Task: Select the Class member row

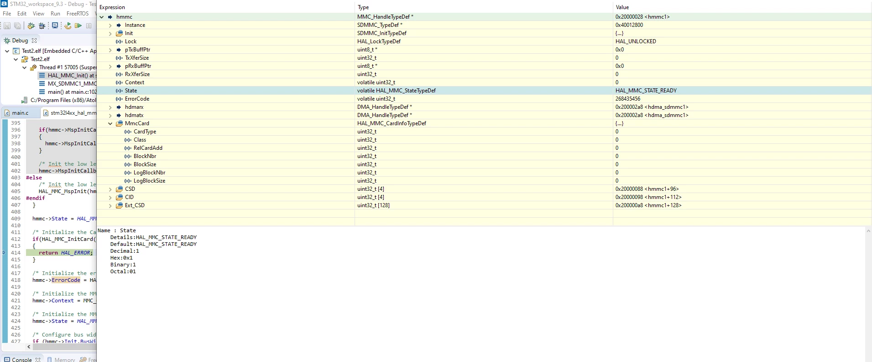Action: [x=484, y=140]
